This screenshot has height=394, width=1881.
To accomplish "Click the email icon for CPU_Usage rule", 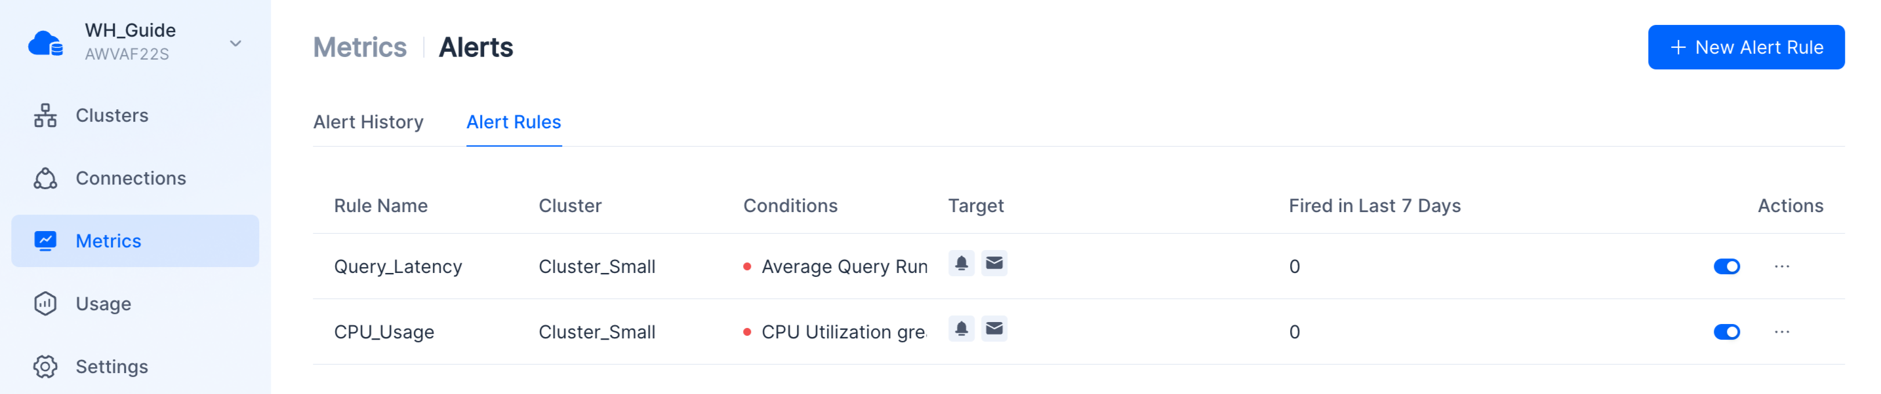I will point(994,329).
